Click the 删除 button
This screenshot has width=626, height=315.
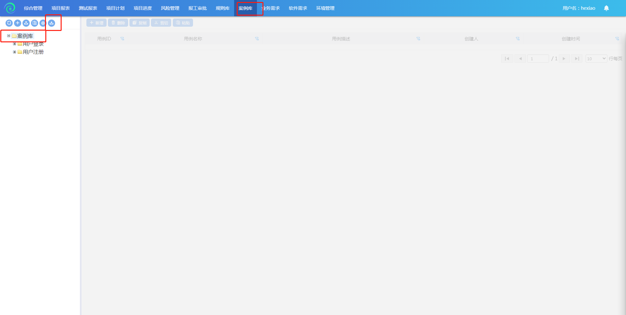pos(118,23)
